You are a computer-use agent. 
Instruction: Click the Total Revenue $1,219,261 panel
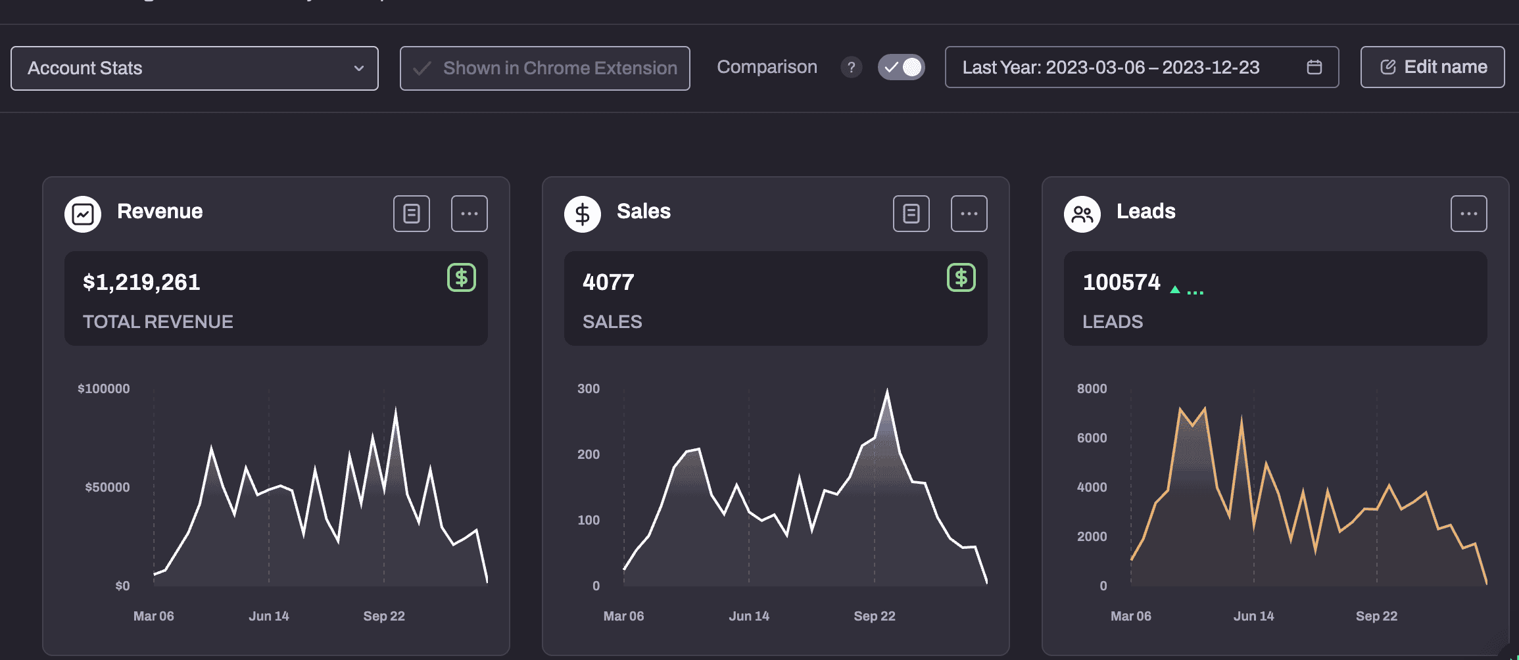[276, 298]
